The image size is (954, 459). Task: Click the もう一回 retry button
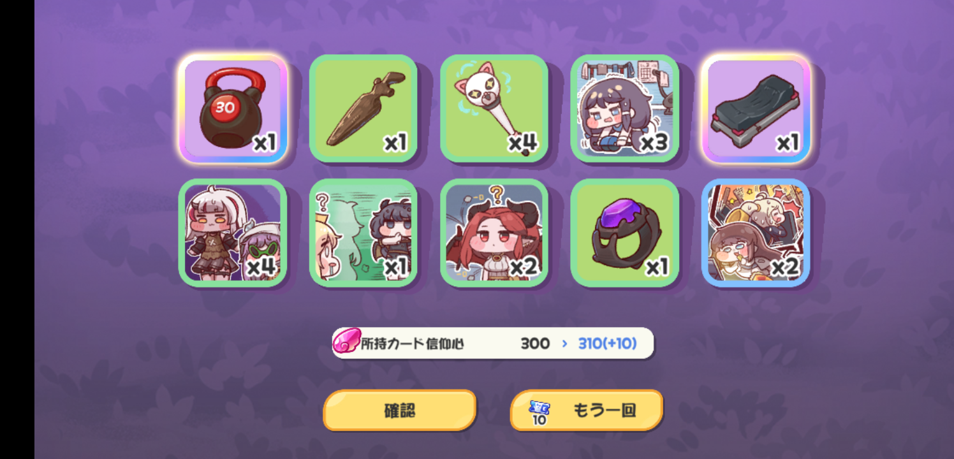click(587, 411)
